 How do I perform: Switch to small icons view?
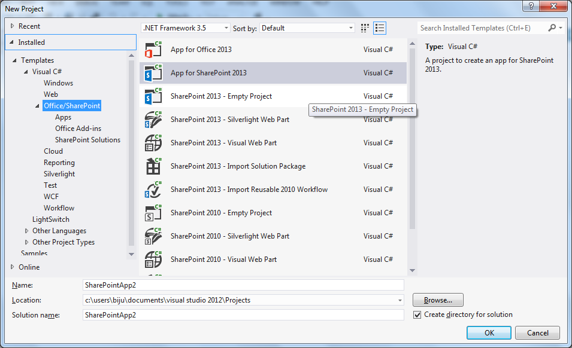(x=365, y=28)
